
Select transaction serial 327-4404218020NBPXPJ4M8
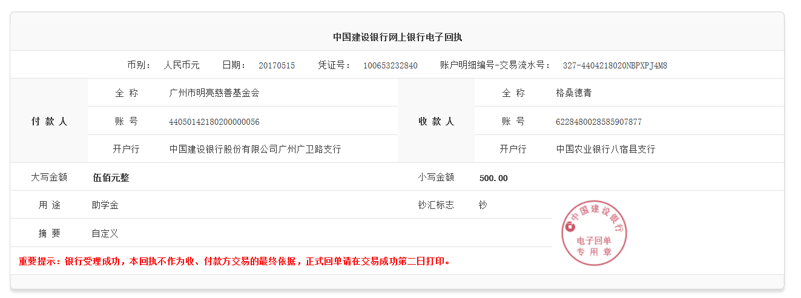click(x=615, y=65)
